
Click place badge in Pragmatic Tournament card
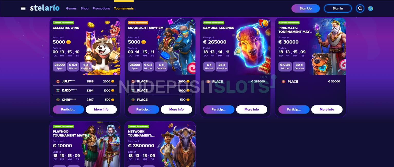click(283, 82)
